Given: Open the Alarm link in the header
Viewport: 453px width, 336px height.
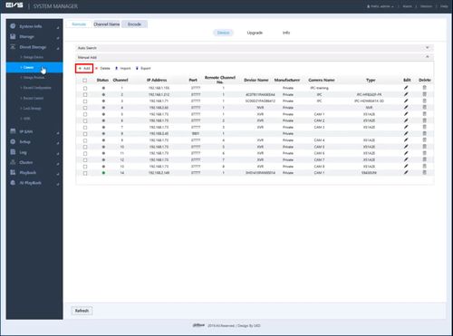Looking at the screenshot, I should 407,6.
